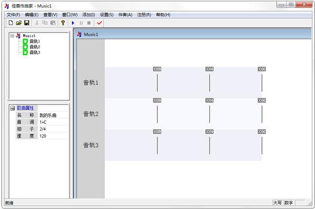Open the 添加(I) menu

coord(89,15)
